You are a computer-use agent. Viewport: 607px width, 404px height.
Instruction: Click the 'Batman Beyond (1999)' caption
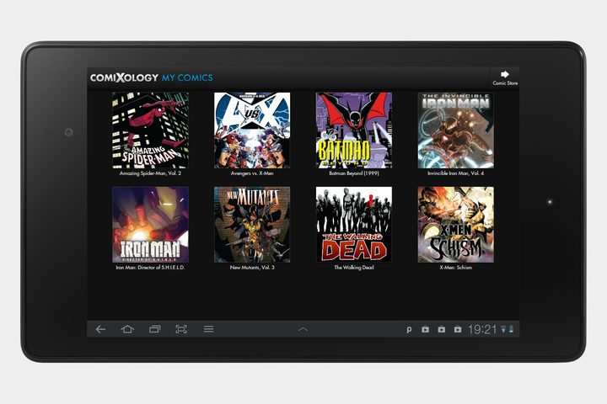(354, 173)
